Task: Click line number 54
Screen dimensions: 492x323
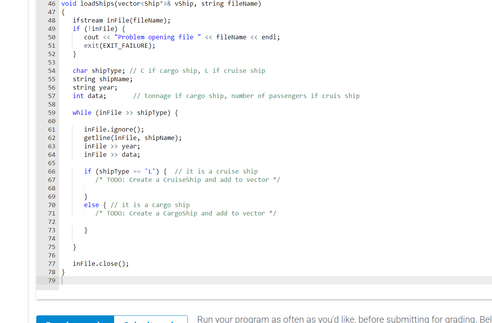Action: click(x=52, y=71)
